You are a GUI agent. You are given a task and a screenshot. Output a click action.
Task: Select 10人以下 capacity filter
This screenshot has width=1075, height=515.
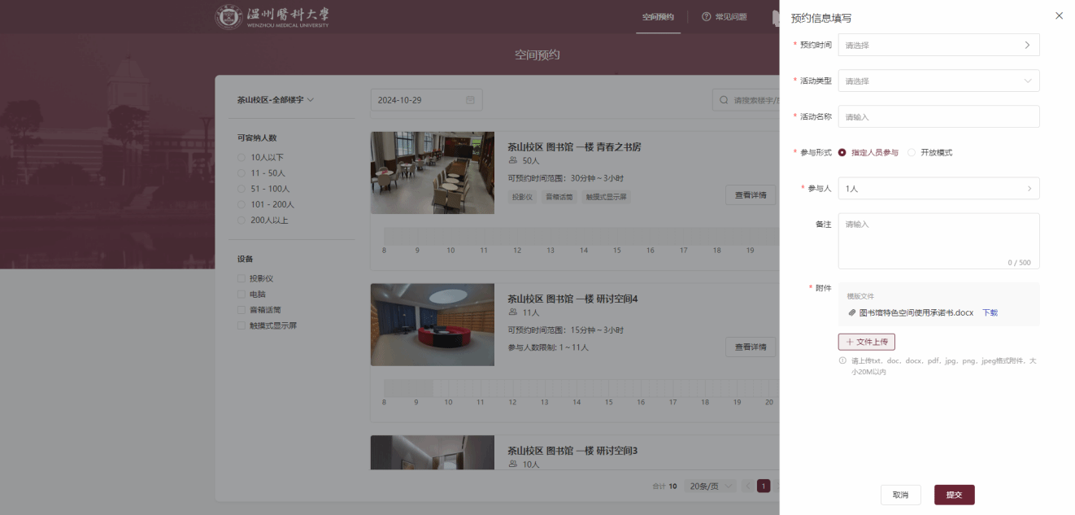[x=260, y=158]
